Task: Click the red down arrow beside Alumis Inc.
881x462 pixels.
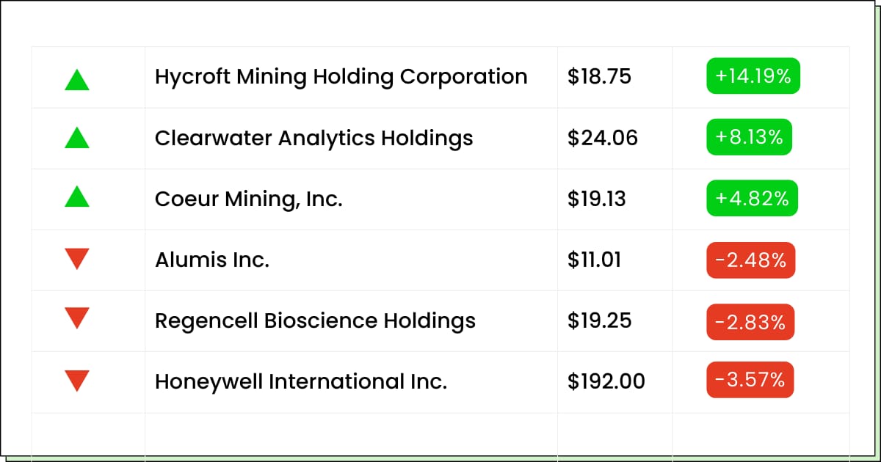Action: pyautogui.click(x=77, y=259)
